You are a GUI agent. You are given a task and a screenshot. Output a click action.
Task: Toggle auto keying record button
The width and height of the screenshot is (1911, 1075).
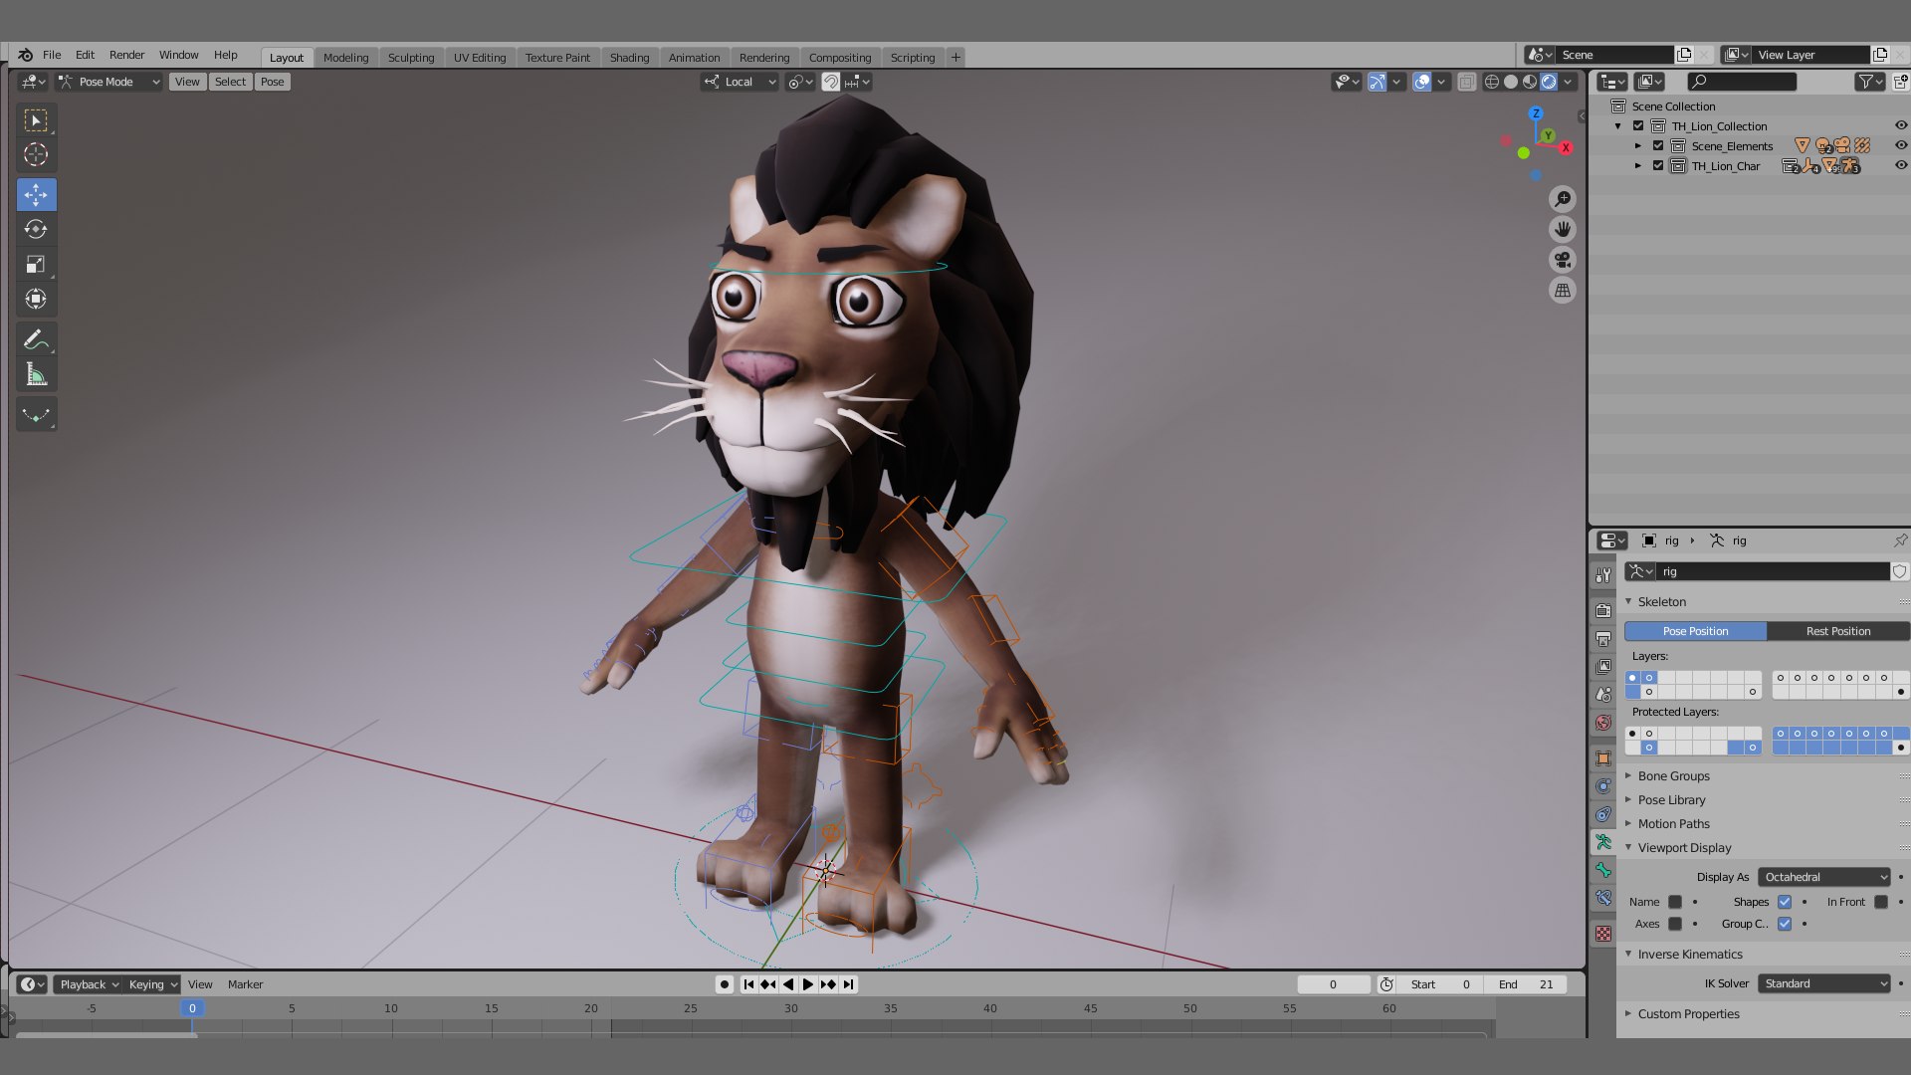point(725,984)
